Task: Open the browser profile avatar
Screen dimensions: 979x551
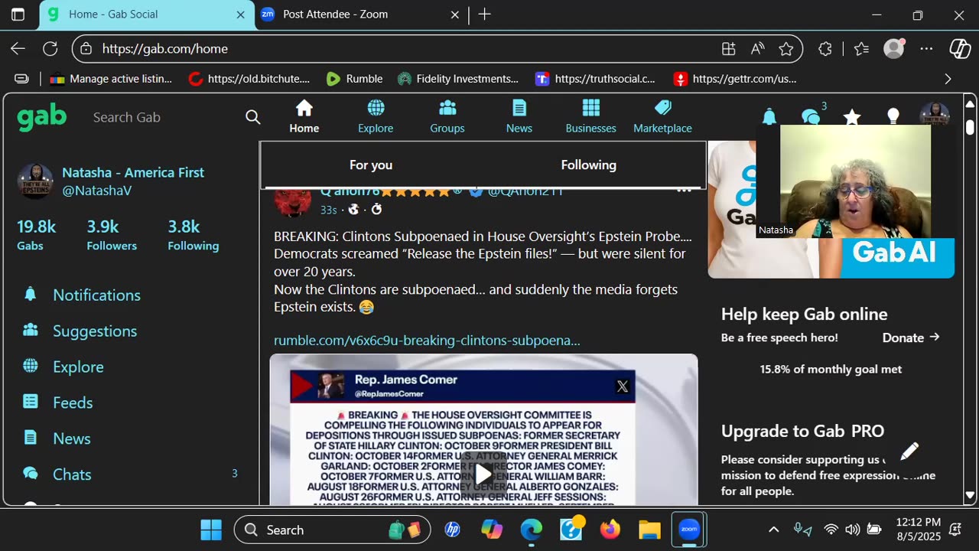Action: point(893,48)
